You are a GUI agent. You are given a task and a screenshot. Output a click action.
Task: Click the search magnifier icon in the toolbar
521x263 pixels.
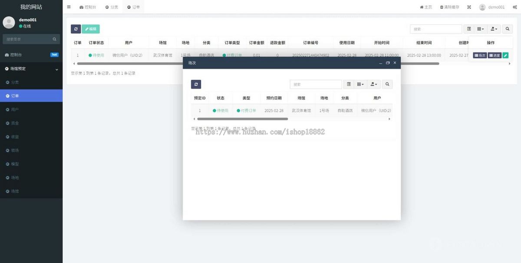[507, 29]
